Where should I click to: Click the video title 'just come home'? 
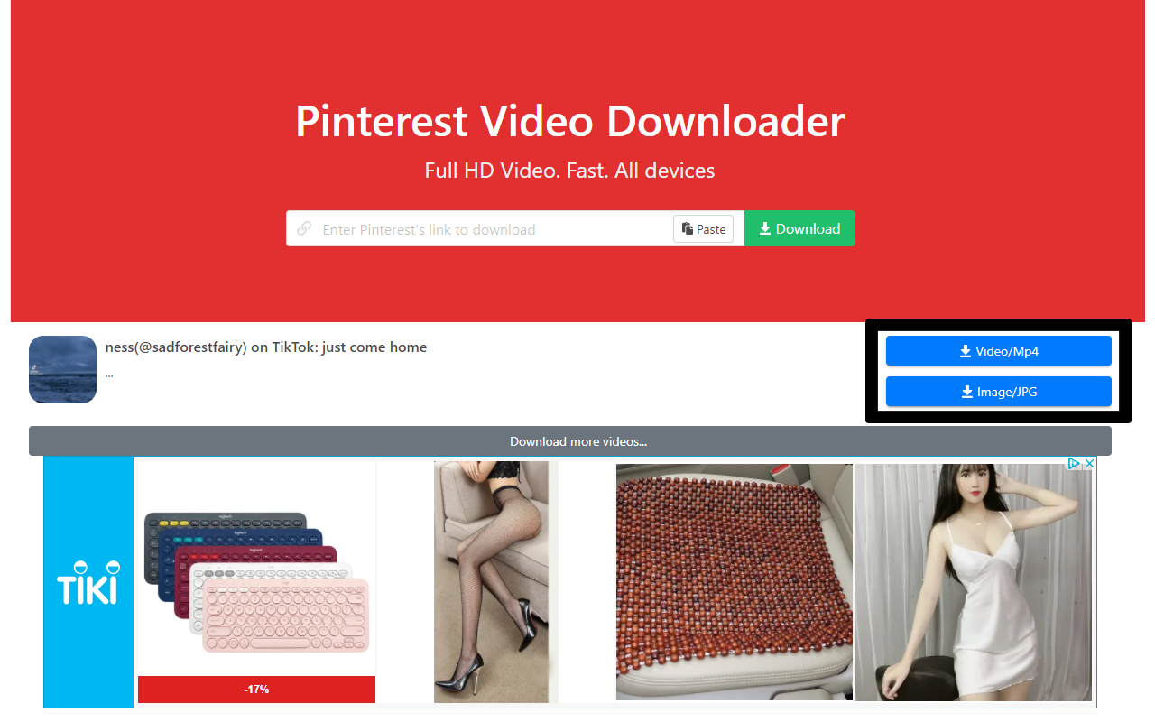pyautogui.click(x=266, y=347)
